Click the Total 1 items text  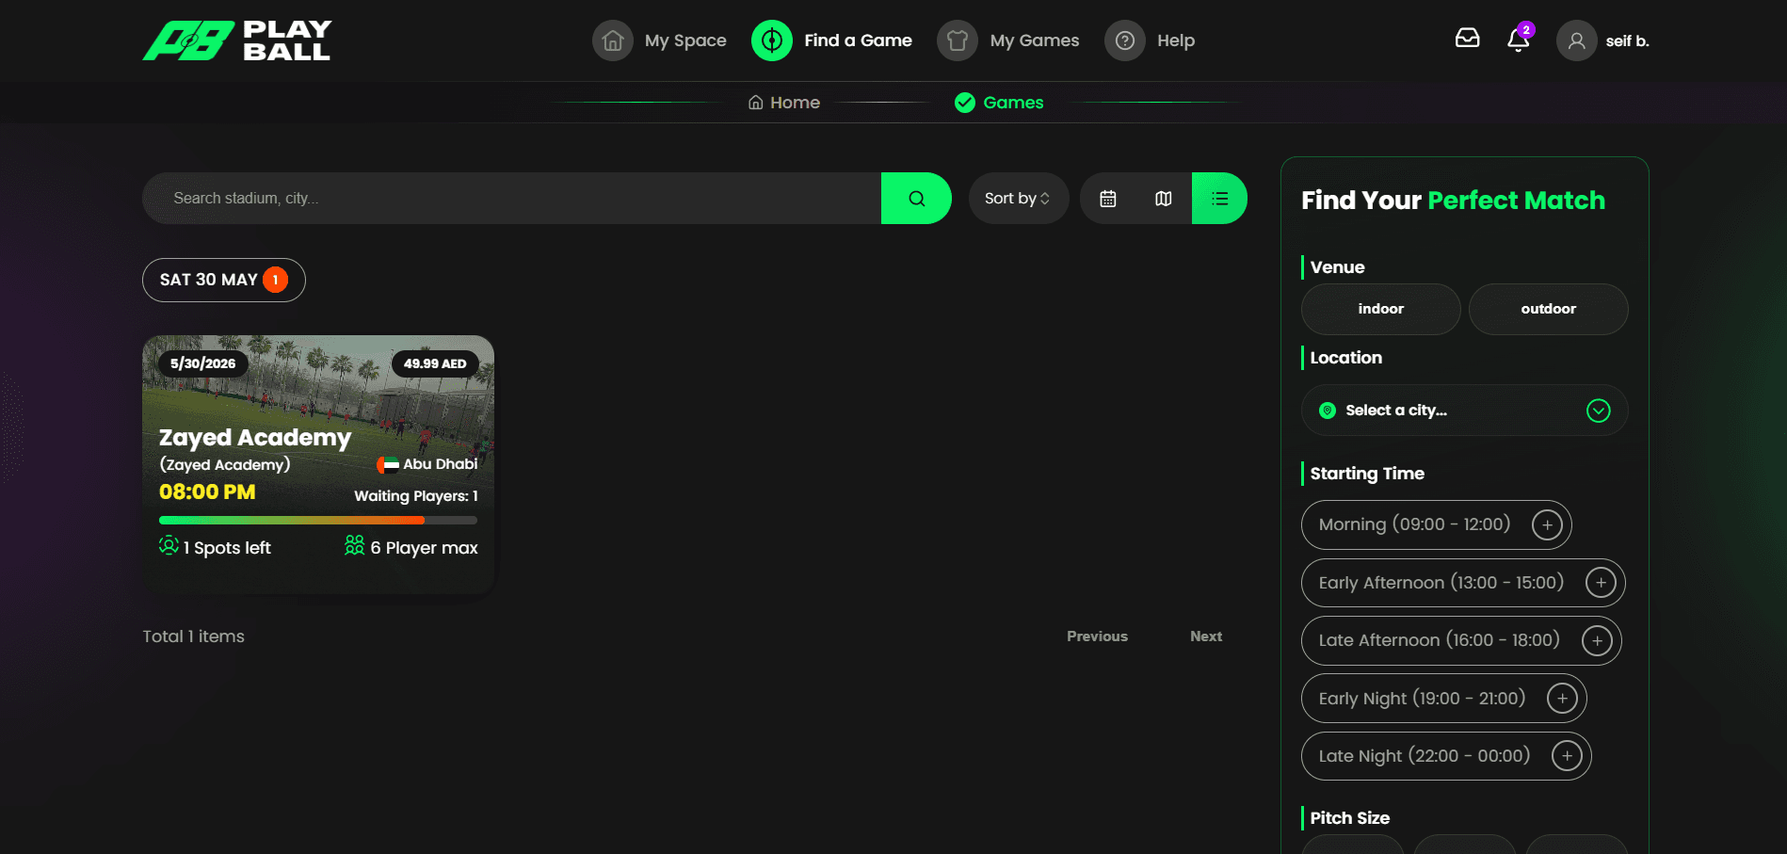(193, 636)
